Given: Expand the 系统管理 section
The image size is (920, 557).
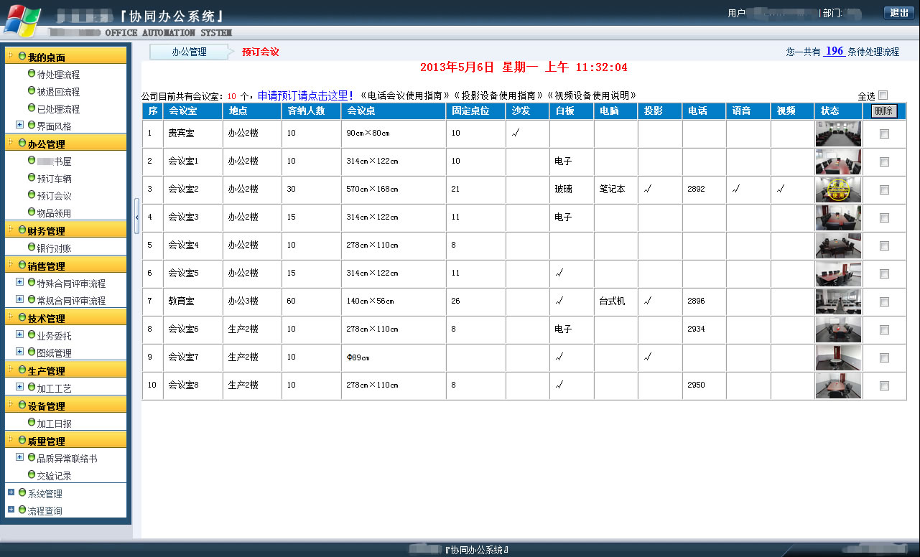Looking at the screenshot, I should pyautogui.click(x=11, y=492).
